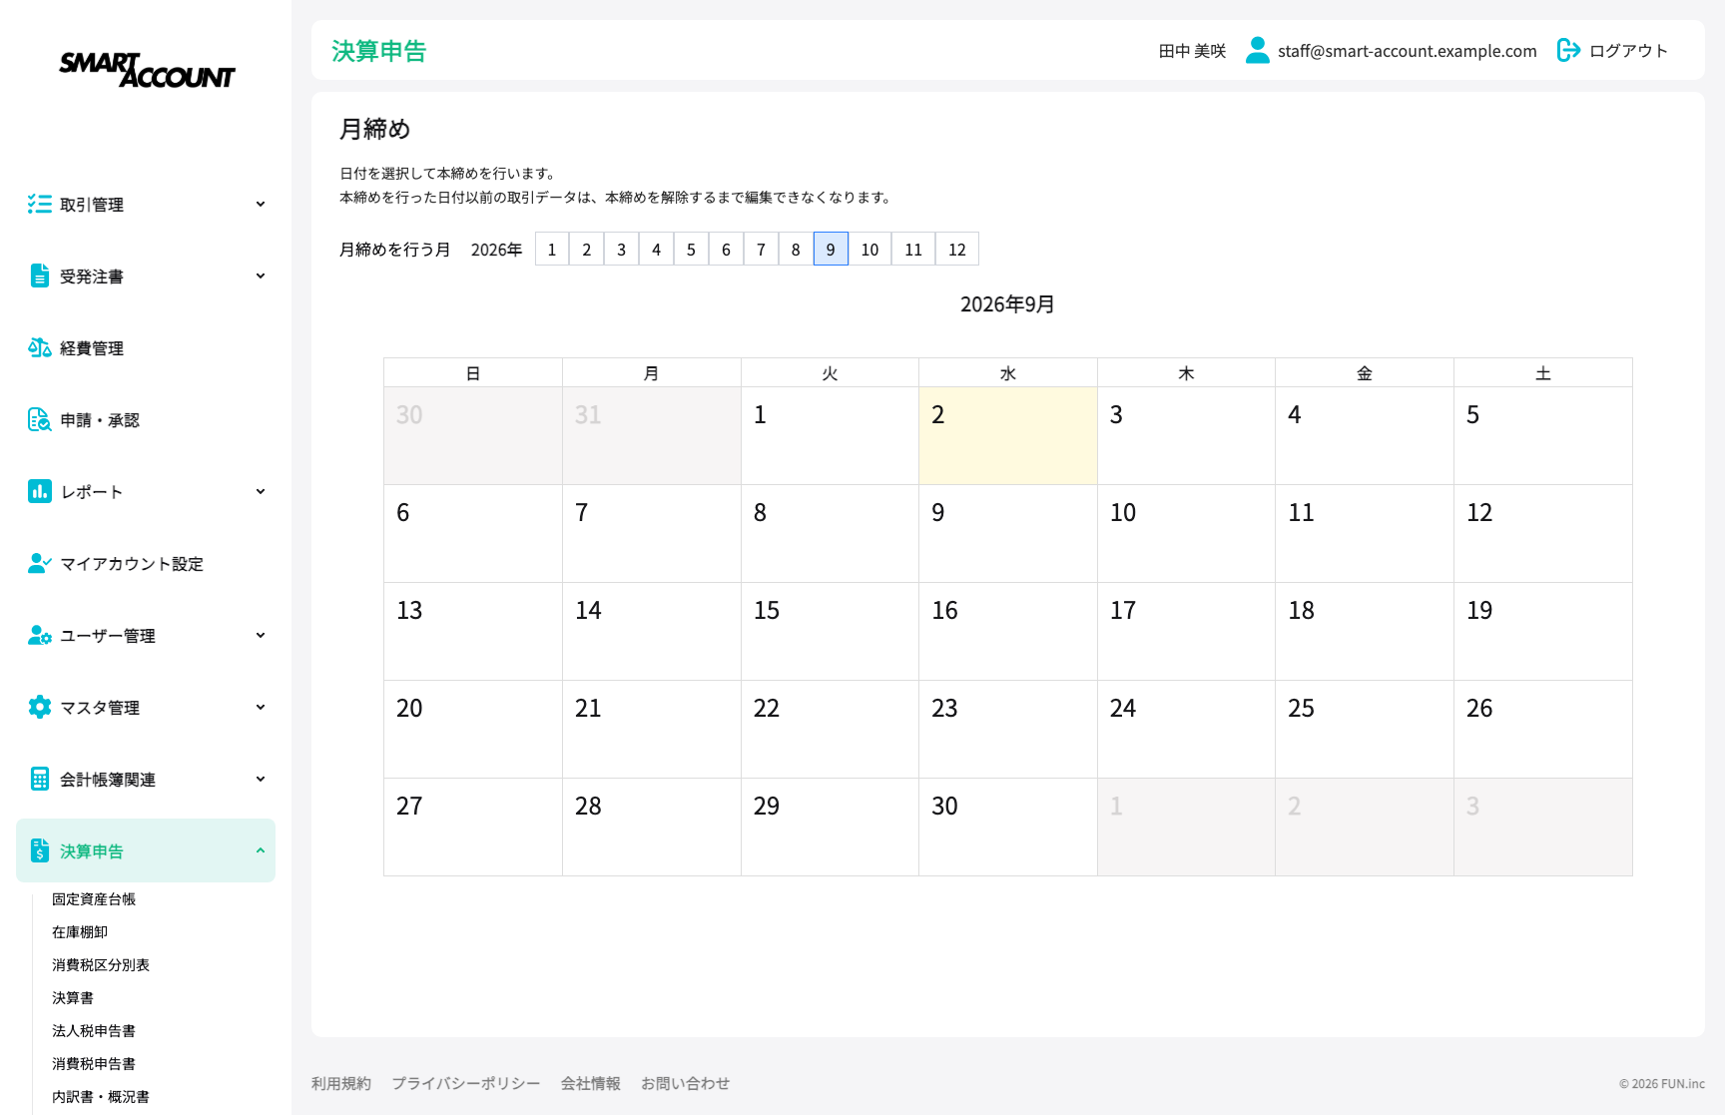Open 利用規約 footer link
Image resolution: width=1725 pixels, height=1115 pixels.
[341, 1084]
